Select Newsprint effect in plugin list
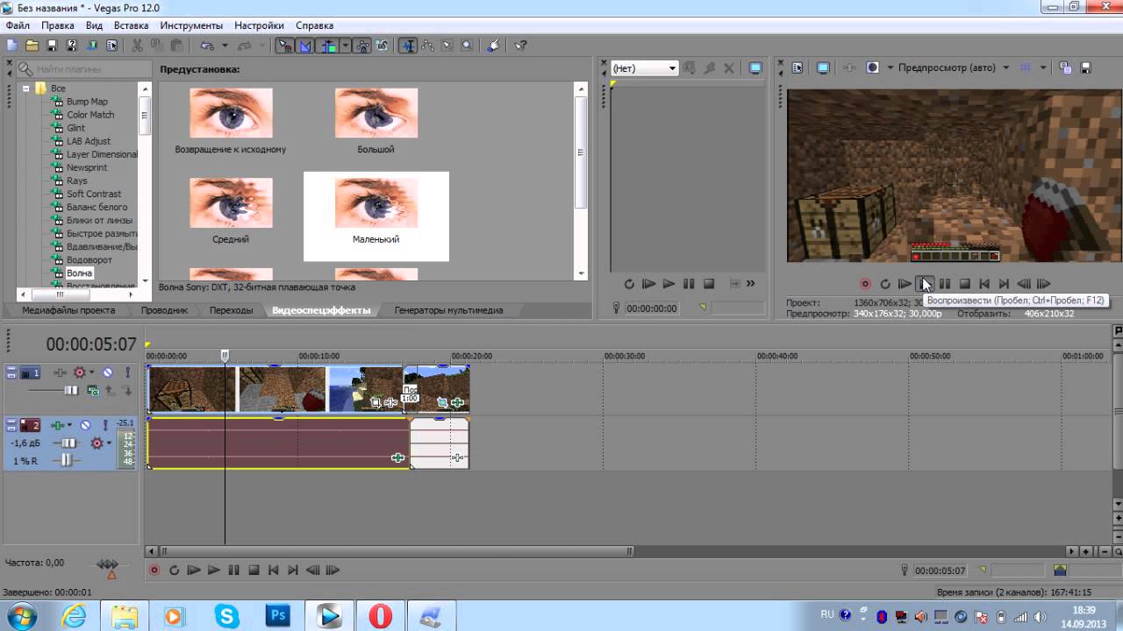The width and height of the screenshot is (1123, 631). [x=87, y=167]
